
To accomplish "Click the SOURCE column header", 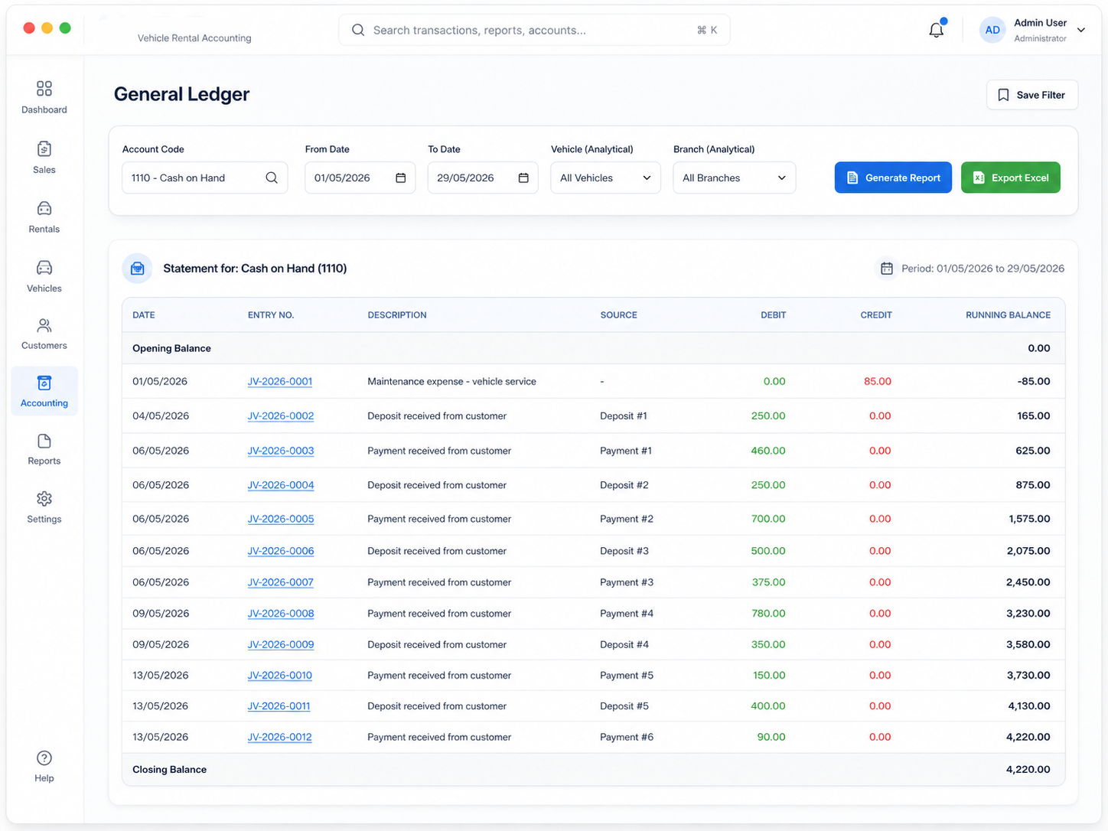I will click(x=619, y=315).
